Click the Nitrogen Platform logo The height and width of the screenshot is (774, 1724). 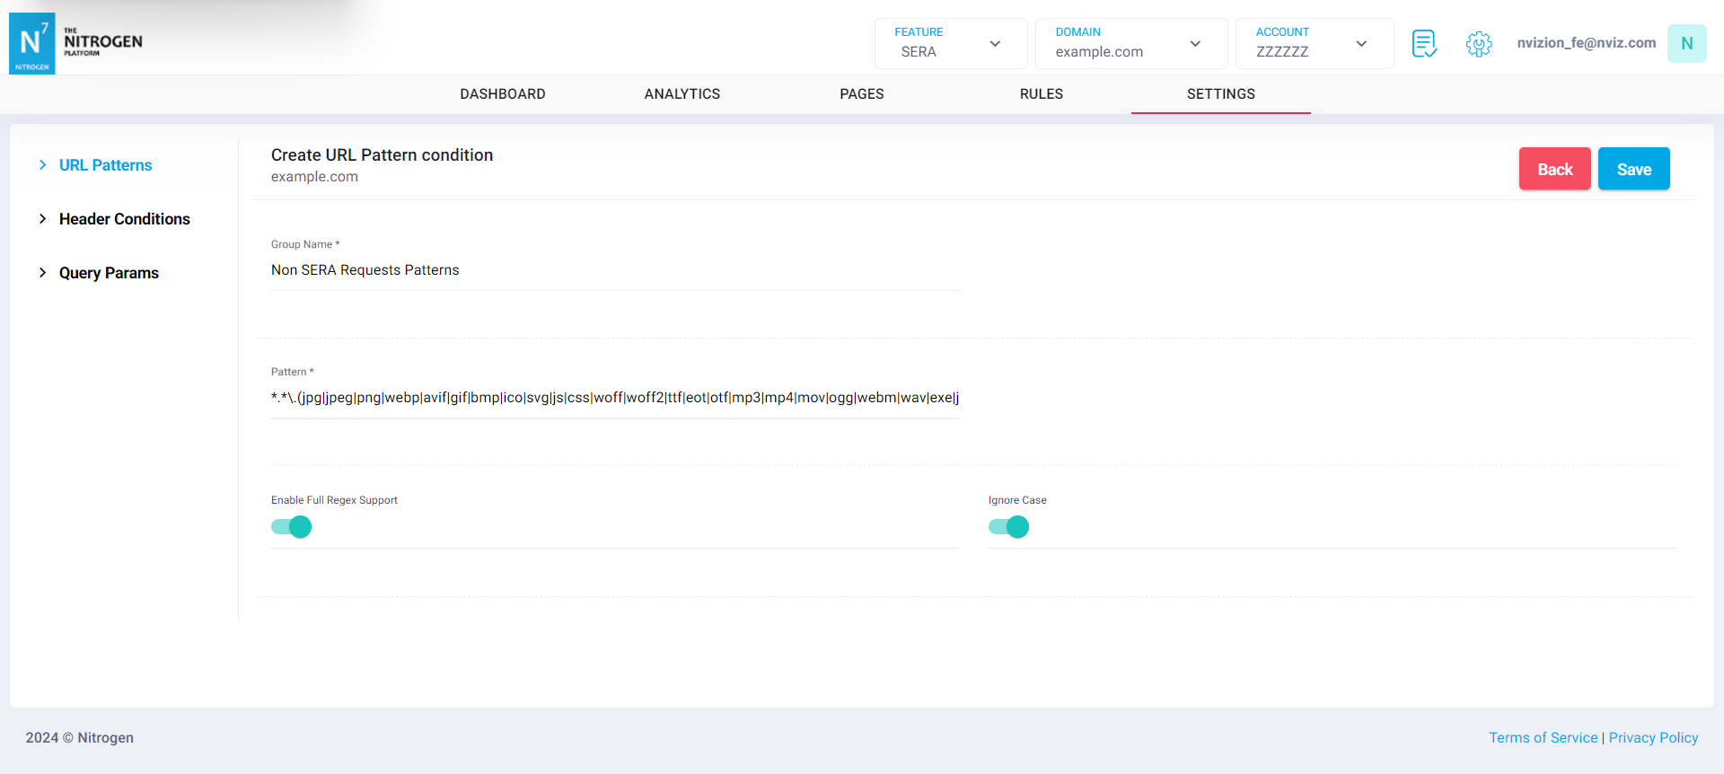click(76, 42)
